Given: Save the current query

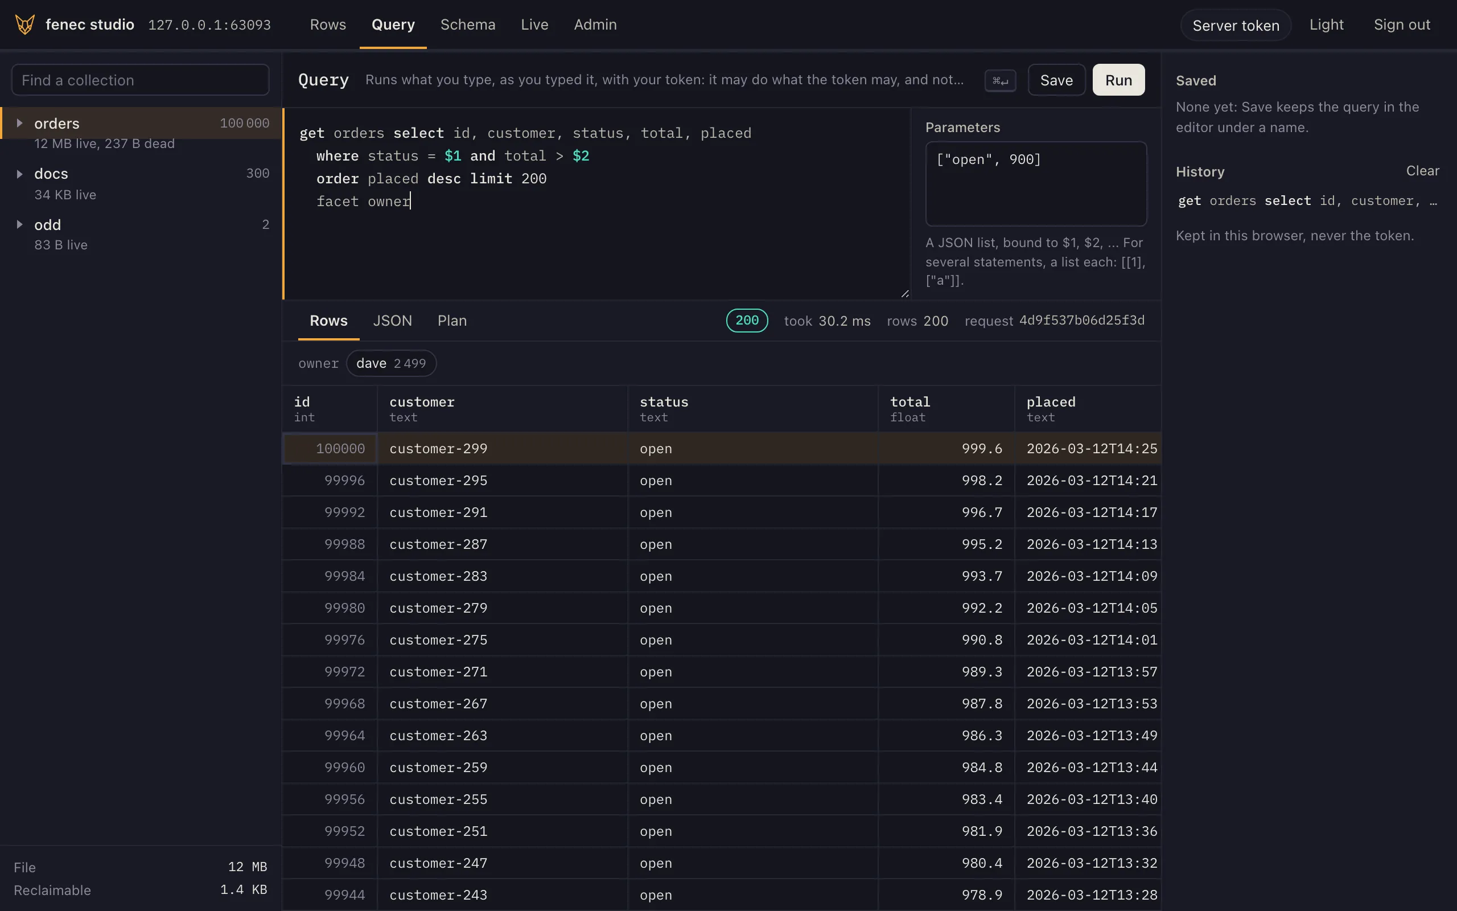Looking at the screenshot, I should [x=1056, y=80].
